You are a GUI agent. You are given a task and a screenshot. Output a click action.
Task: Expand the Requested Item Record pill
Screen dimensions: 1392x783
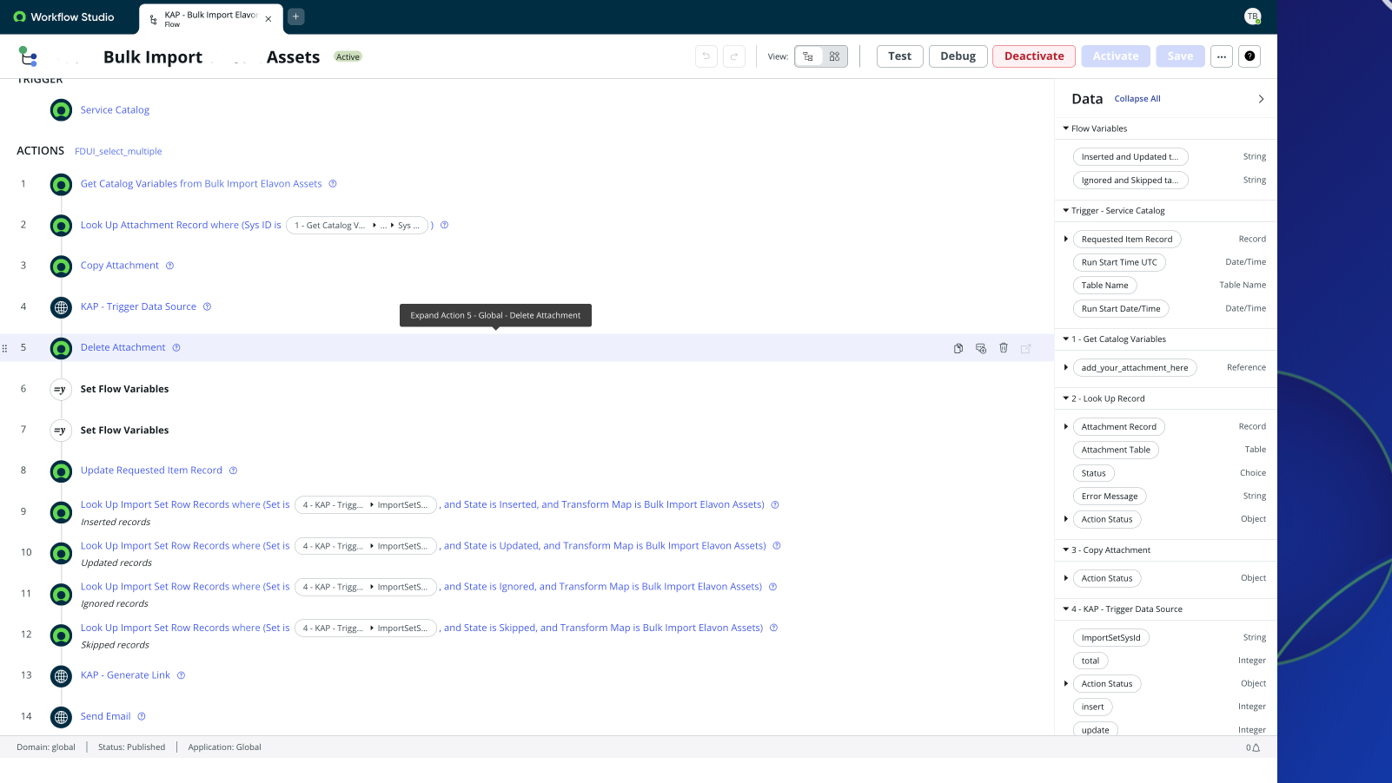pos(1066,239)
